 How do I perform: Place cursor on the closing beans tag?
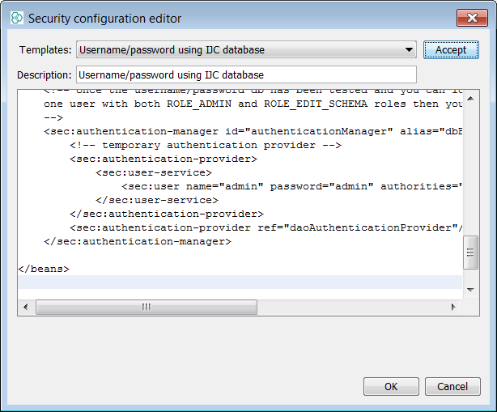tap(44, 269)
